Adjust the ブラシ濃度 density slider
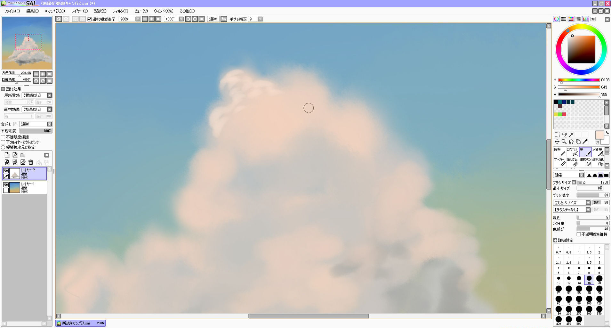The image size is (611, 328). coord(593,195)
